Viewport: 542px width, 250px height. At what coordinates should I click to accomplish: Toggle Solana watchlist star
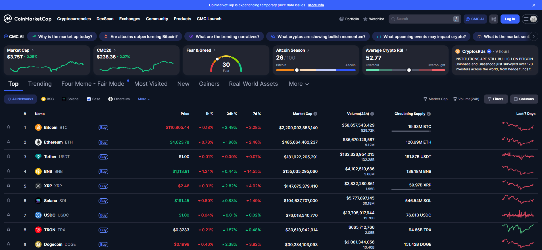click(9, 200)
